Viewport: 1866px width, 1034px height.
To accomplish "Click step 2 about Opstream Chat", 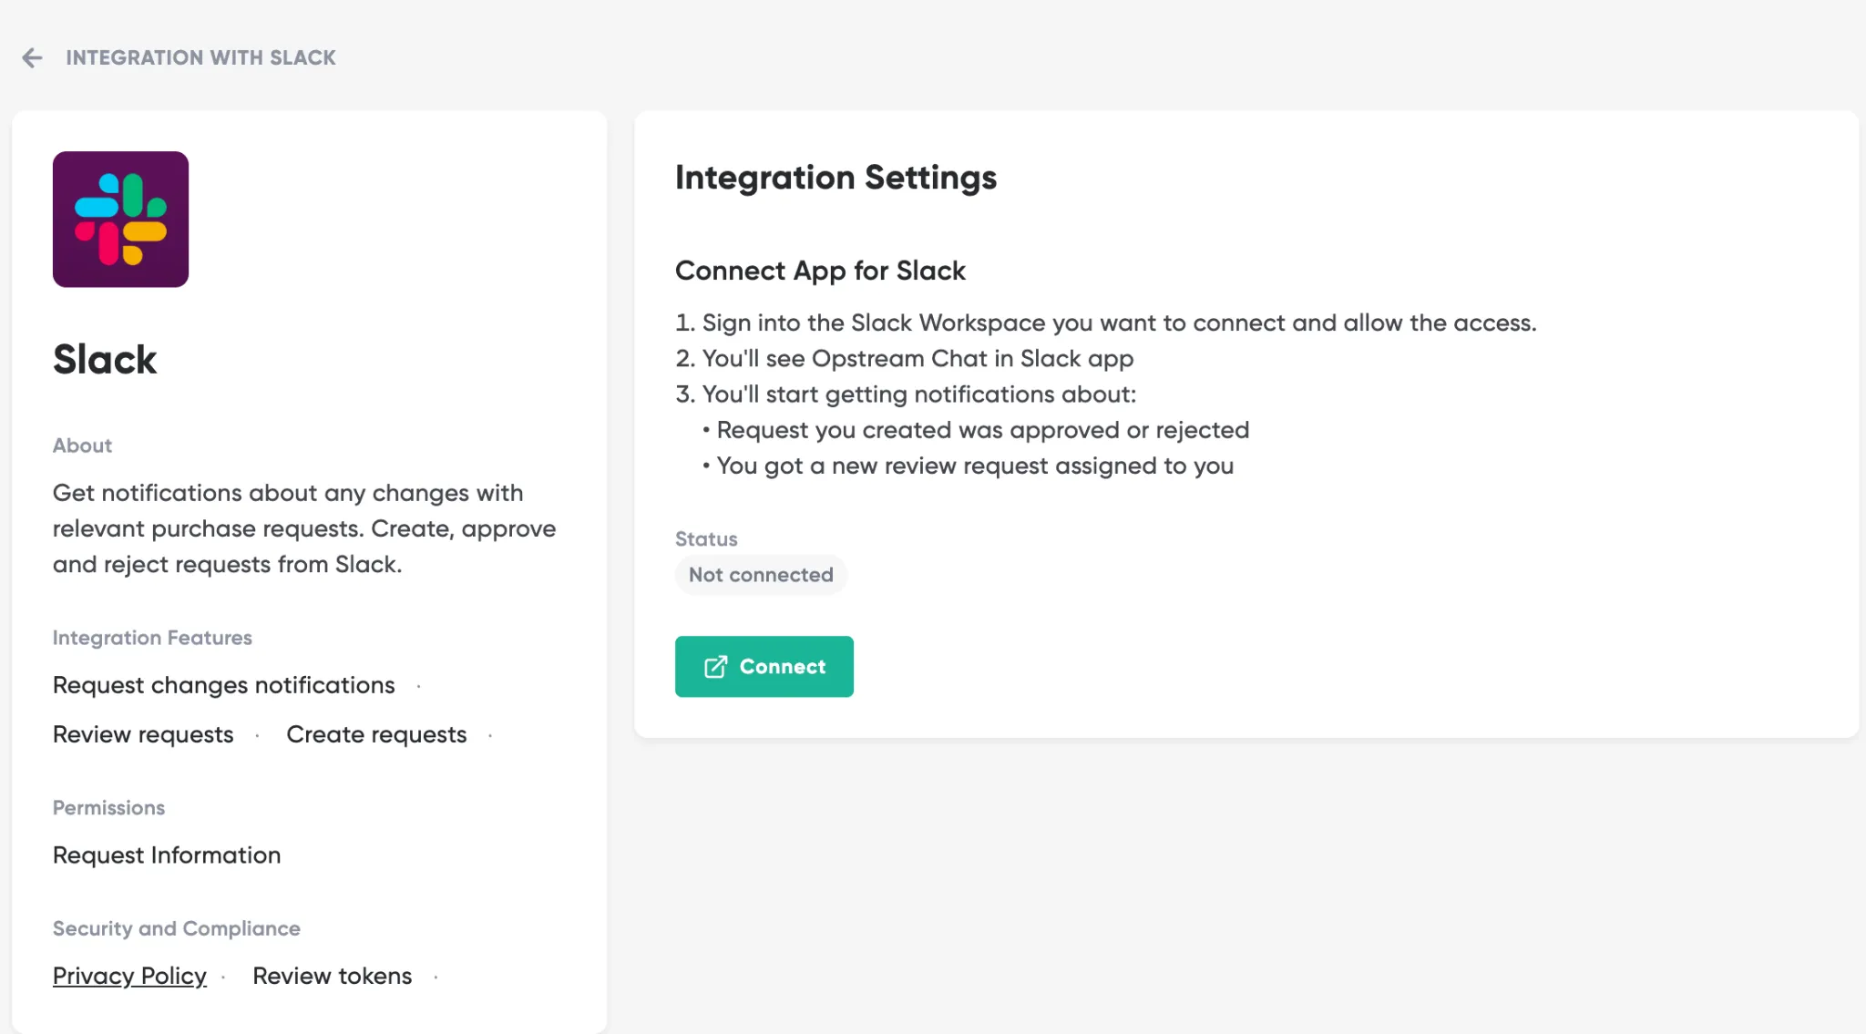I will [x=905, y=358].
